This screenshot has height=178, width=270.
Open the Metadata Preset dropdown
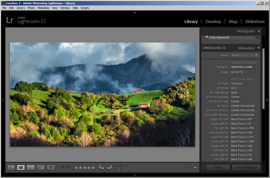pyautogui.click(x=244, y=55)
